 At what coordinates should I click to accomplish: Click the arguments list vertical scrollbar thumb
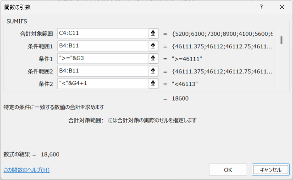[x=281, y=40]
